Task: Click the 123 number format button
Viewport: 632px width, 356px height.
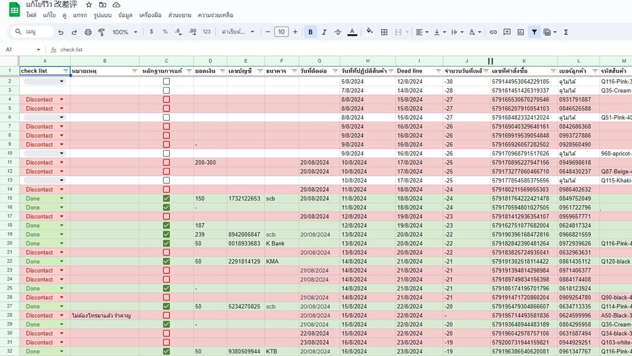Action: tap(206, 32)
